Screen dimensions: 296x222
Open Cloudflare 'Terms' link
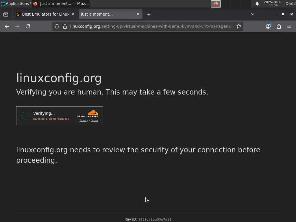click(x=95, y=120)
